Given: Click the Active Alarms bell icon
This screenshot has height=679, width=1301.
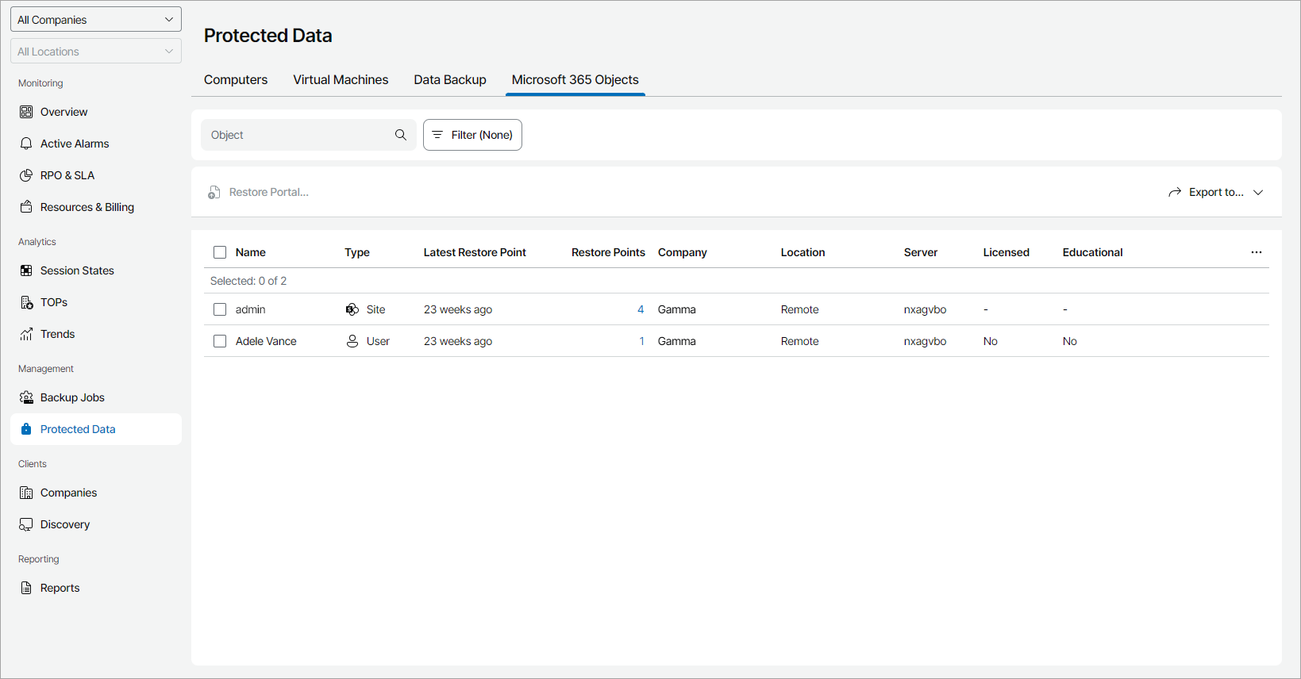Looking at the screenshot, I should (26, 144).
